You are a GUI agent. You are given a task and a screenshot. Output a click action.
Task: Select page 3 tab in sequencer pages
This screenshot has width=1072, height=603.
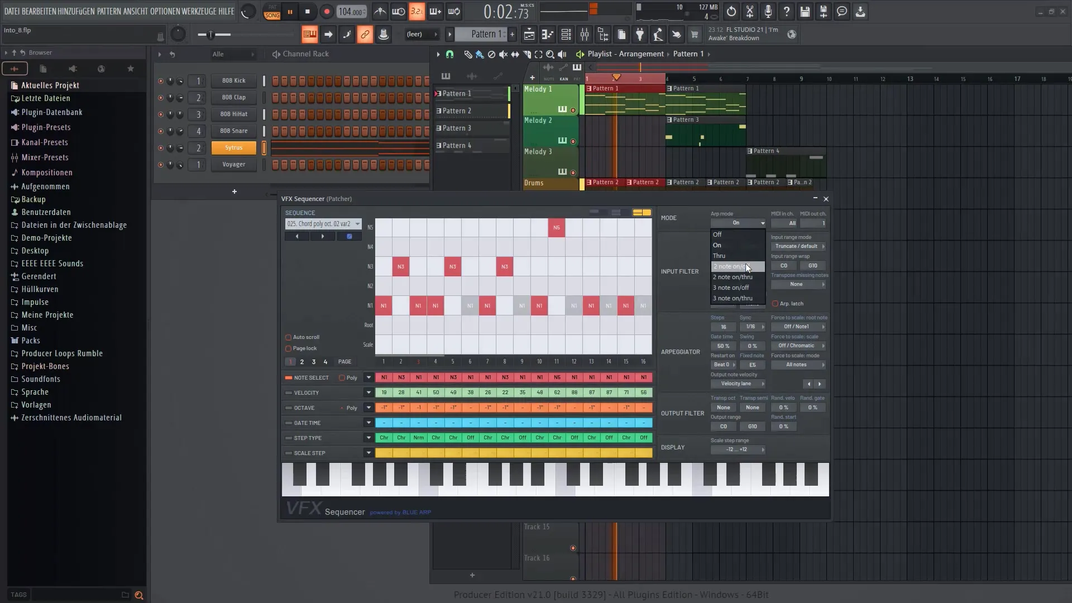(x=313, y=361)
